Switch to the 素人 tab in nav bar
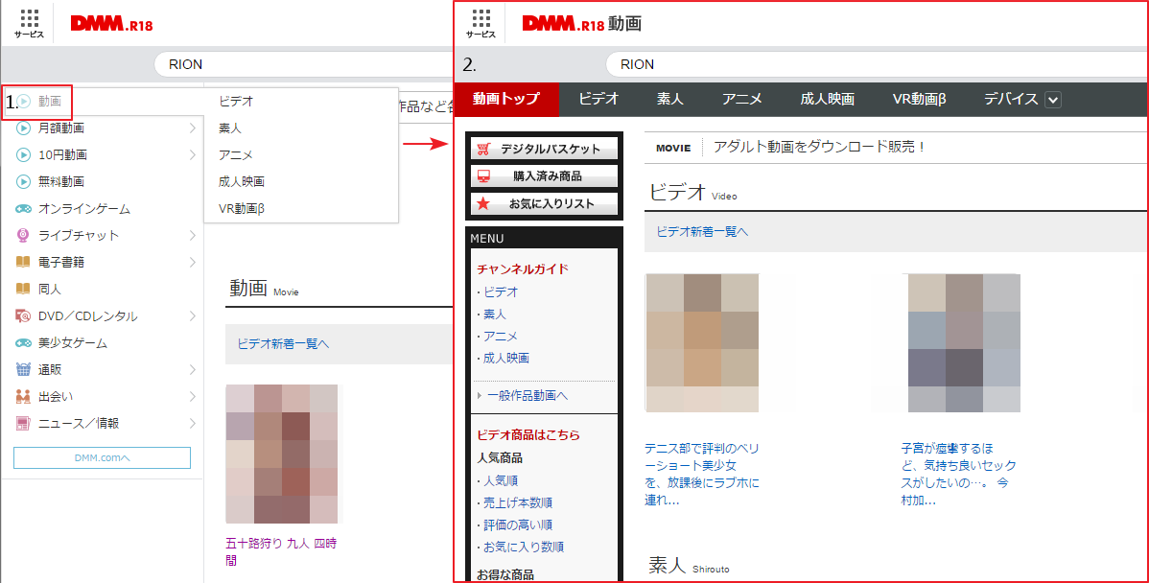The width and height of the screenshot is (1149, 583). (669, 99)
